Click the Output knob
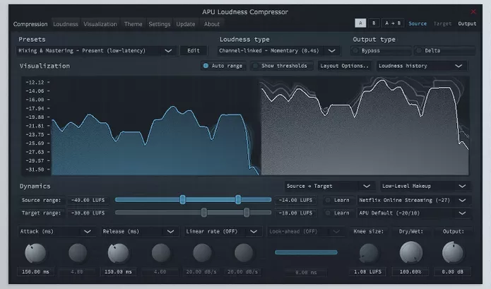The width and height of the screenshot is (491, 289). pyautogui.click(x=452, y=252)
